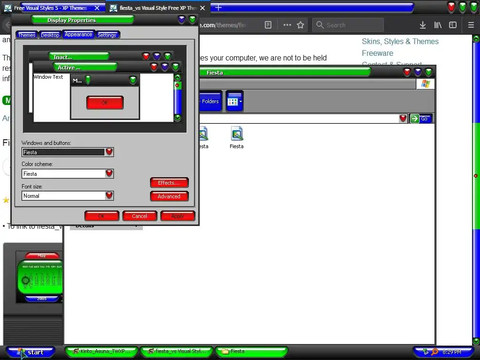480x360 pixels.
Task: Switch to fiesta_vs Visual Style taskbar window
Action: click(x=177, y=351)
